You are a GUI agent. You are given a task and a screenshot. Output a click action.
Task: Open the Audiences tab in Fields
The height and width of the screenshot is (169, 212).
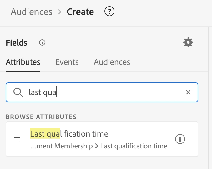point(112,62)
